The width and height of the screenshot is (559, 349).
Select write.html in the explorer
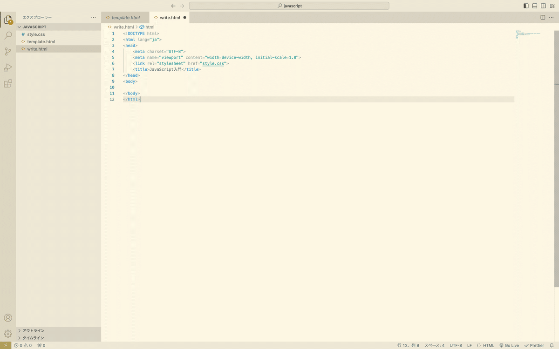59,49
